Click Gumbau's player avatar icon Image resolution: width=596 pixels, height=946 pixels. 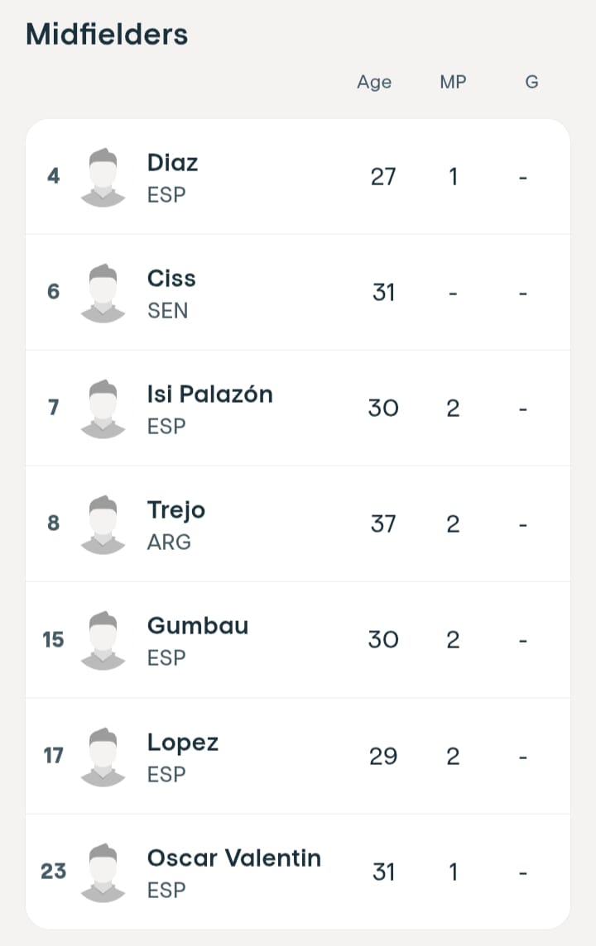[x=103, y=639]
